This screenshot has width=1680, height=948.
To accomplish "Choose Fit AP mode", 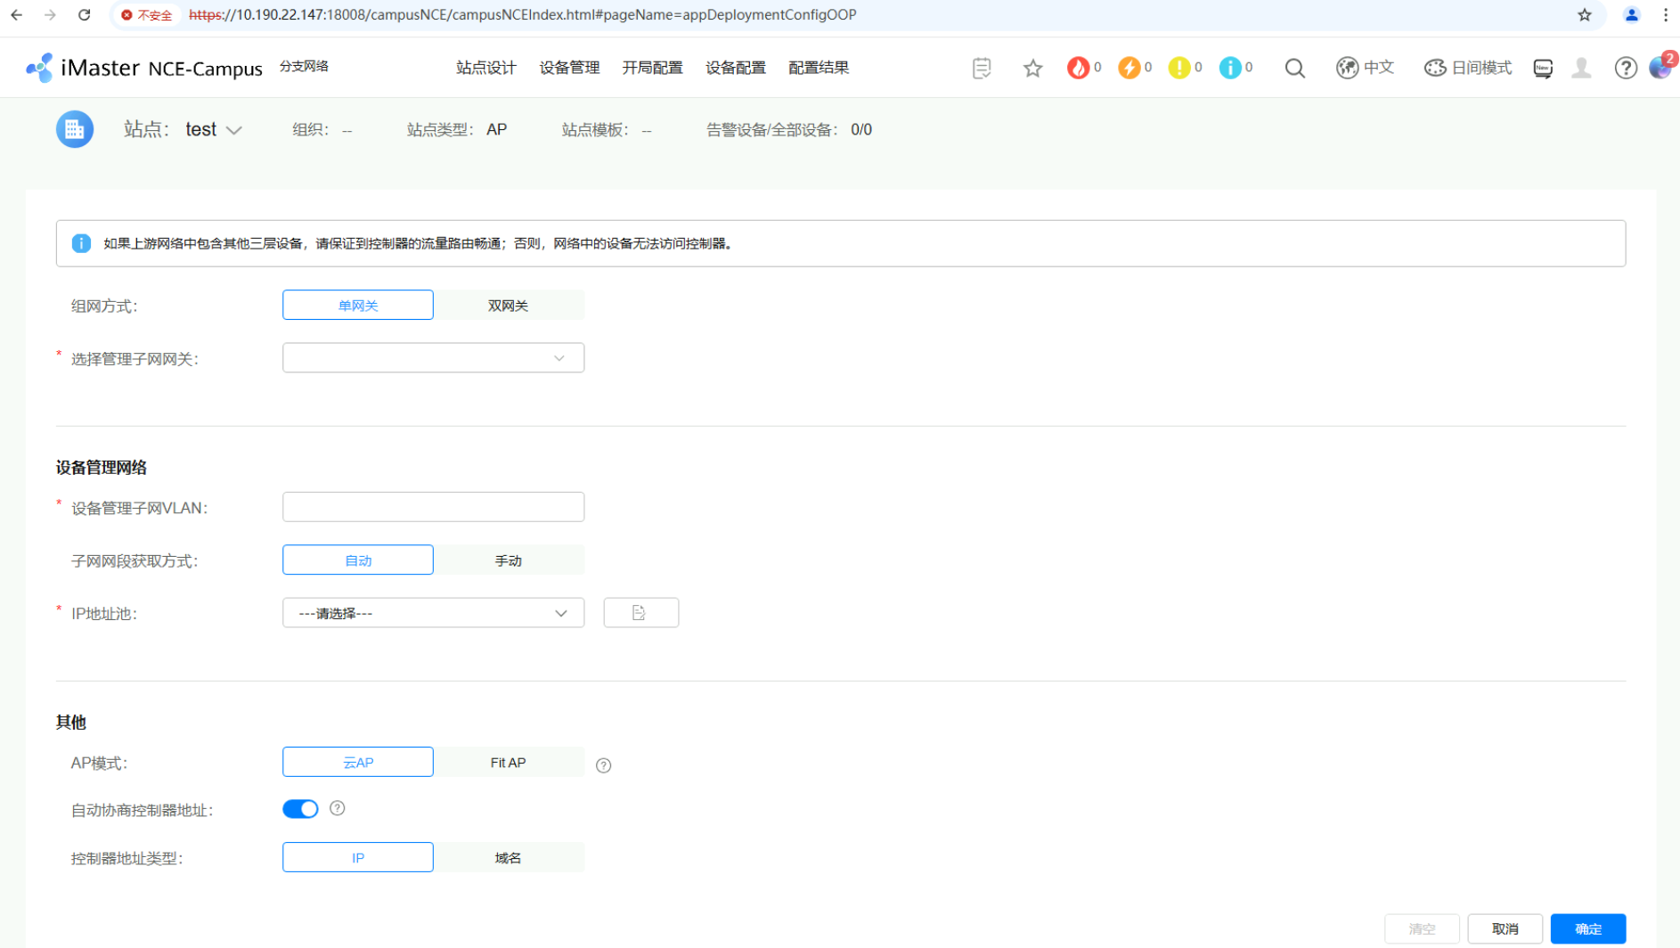I will coord(508,763).
